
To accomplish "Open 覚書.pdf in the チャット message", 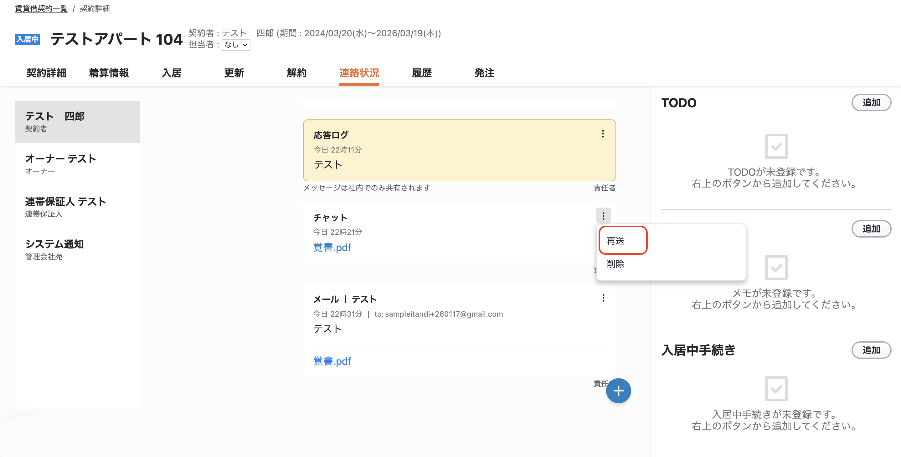I will click(332, 248).
